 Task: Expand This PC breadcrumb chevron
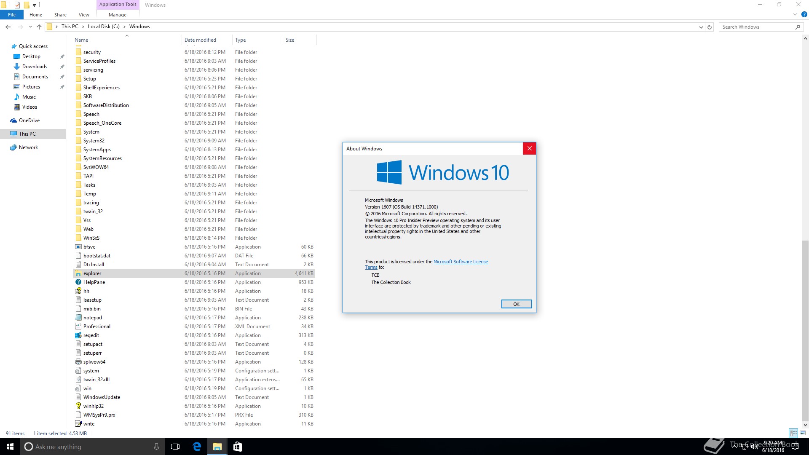83,27
